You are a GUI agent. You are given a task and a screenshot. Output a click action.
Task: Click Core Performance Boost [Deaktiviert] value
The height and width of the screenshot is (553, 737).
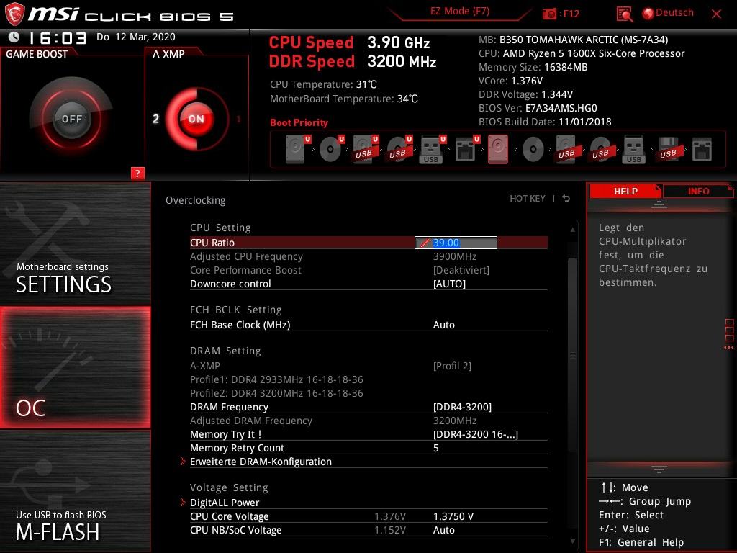(x=461, y=270)
